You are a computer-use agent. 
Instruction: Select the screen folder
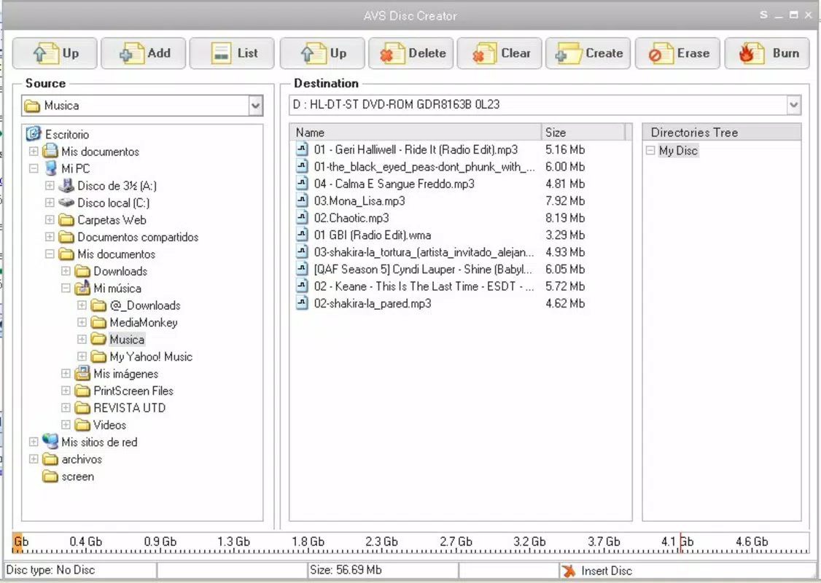click(x=77, y=477)
